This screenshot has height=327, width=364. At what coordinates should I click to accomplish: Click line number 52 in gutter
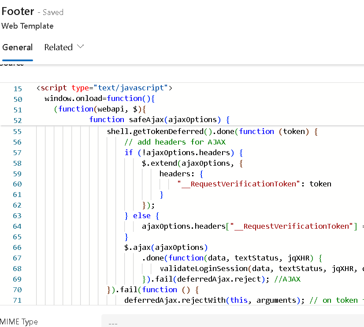(18, 120)
